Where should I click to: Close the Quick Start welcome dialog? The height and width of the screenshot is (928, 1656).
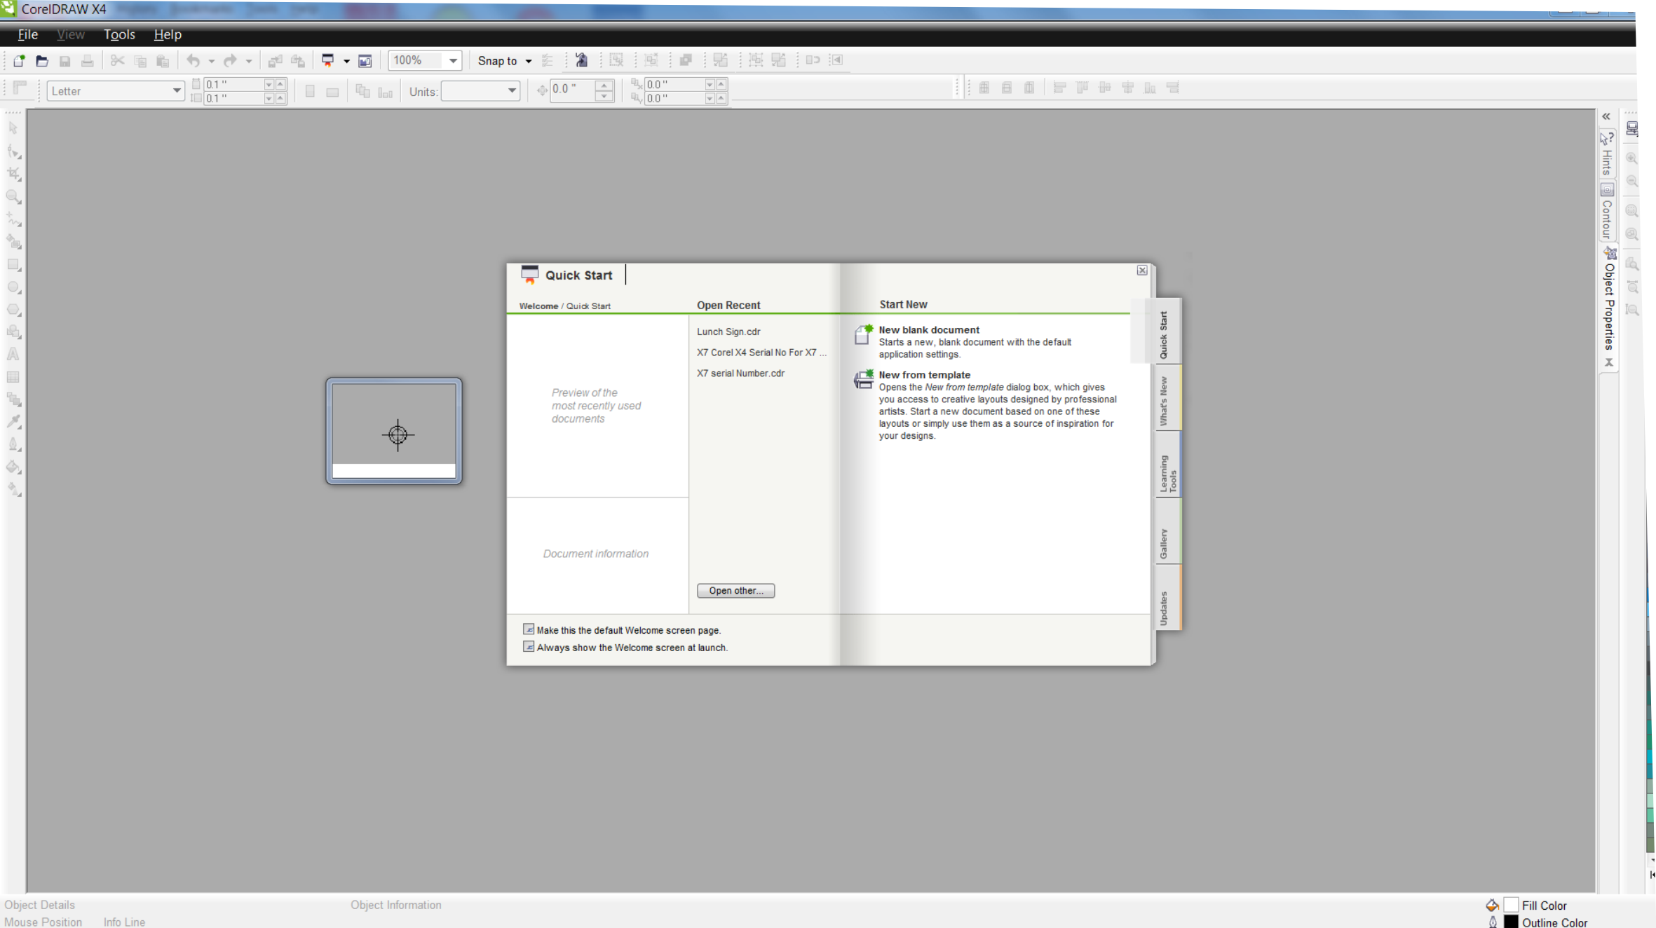tap(1142, 270)
